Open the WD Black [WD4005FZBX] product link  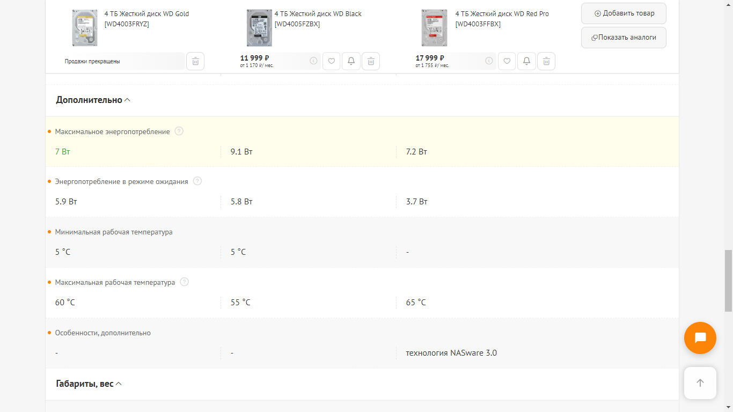pyautogui.click(x=318, y=19)
